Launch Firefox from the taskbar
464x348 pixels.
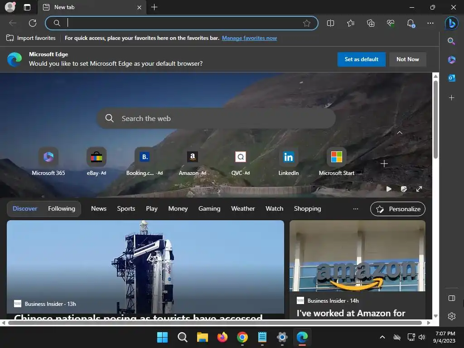[222, 337]
